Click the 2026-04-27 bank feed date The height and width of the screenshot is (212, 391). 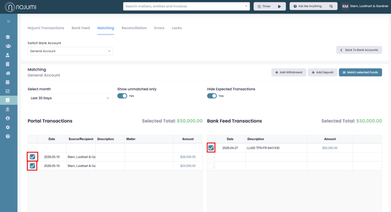pyautogui.click(x=230, y=148)
